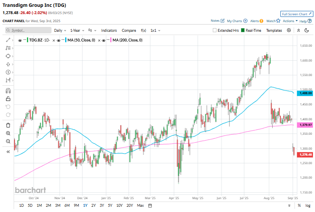Switch to log scale

tap(308, 206)
